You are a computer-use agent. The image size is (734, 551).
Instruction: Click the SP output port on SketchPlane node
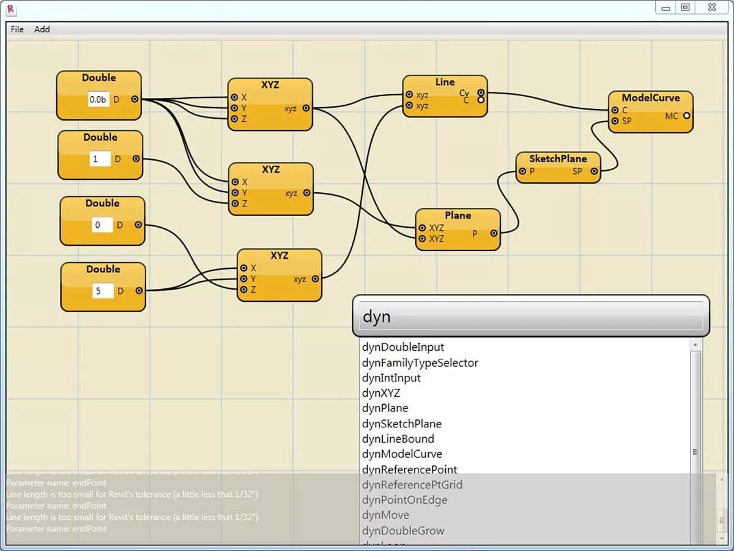tap(594, 171)
